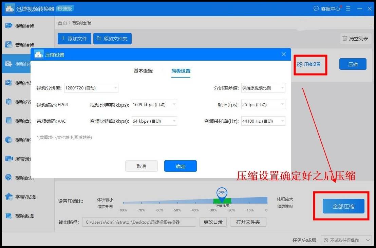Click 打开文件夹 button
Screen dimensions: 376x248
point(248,222)
